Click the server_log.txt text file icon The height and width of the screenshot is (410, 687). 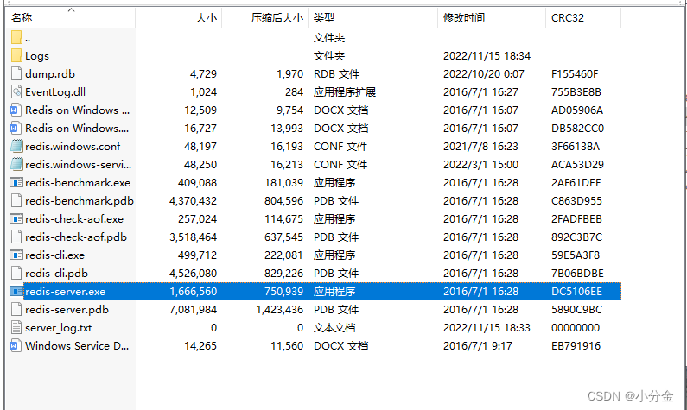click(16, 327)
